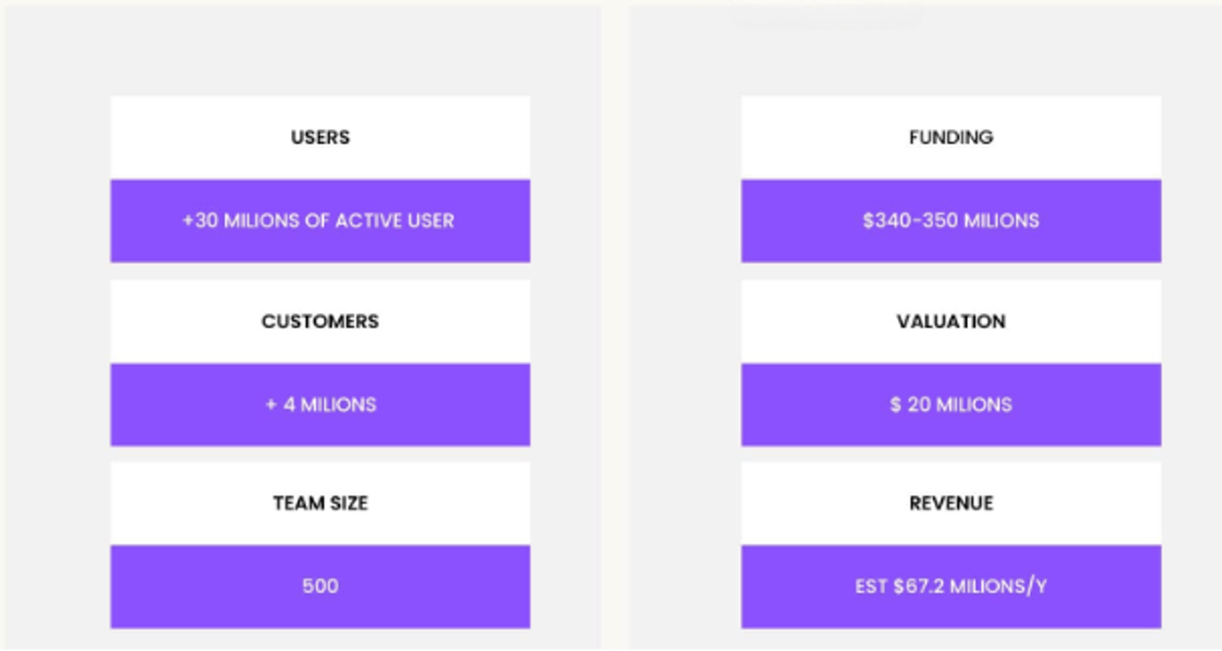
Task: Select the $ 20 MILIONS purple tile
Action: [950, 404]
